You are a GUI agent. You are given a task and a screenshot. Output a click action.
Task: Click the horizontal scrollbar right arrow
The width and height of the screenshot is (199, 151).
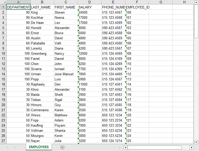(191, 147)
